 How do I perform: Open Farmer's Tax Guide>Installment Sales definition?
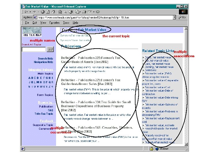[x=91, y=82]
